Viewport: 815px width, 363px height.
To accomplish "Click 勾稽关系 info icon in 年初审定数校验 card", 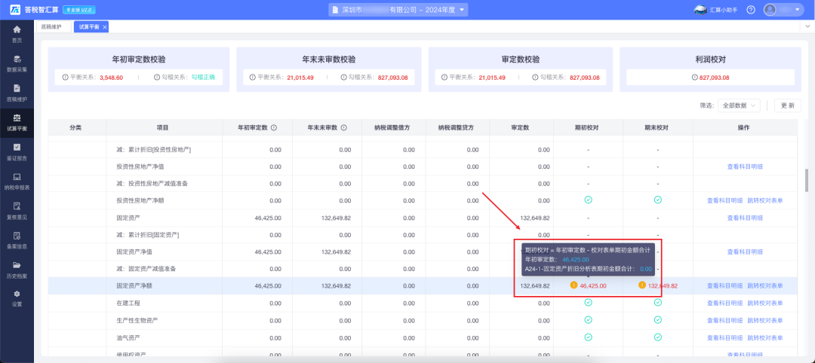I will click(157, 78).
